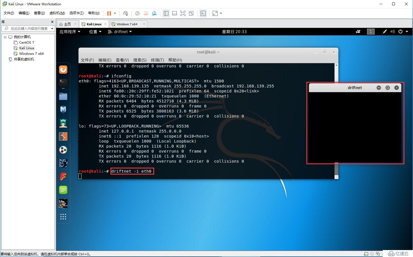This screenshot has width=413, height=257.
Task: Click the terminal scrollbar down arrow
Action: (336, 177)
